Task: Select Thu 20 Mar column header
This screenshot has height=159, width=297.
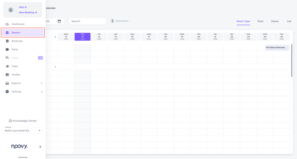Action: tap(199, 37)
